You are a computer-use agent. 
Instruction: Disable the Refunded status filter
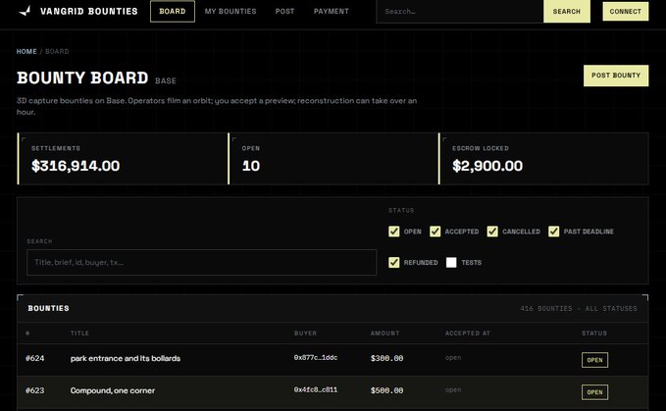pos(393,263)
